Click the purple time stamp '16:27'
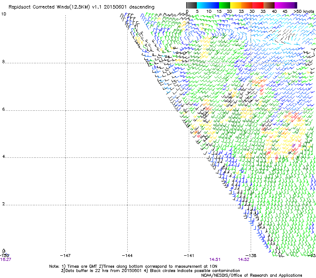316x278 pixels. click(6, 260)
